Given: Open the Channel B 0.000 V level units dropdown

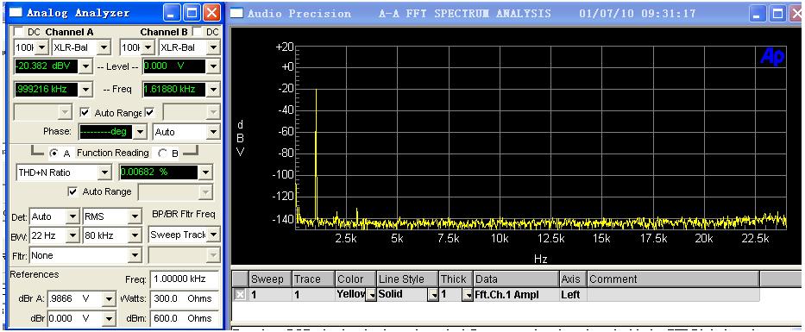Looking at the screenshot, I should [214, 66].
